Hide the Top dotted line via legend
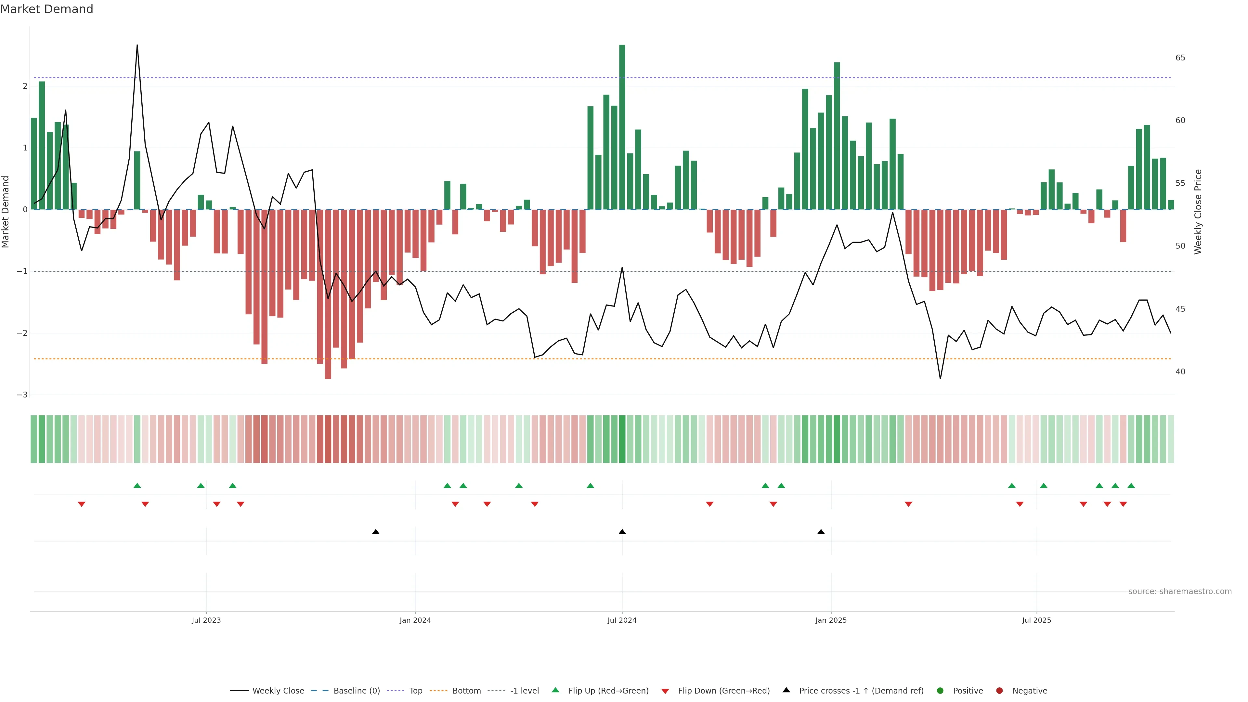This screenshot has height=702, width=1248. point(415,691)
